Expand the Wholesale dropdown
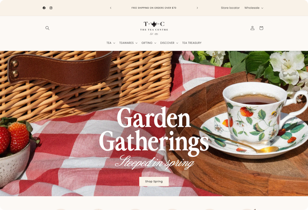 pos(254,8)
